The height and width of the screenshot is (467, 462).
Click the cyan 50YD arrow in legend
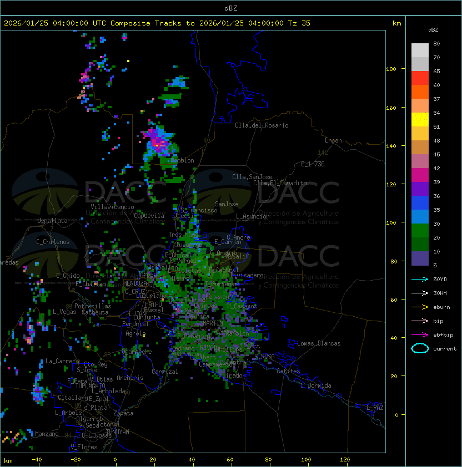coord(420,279)
